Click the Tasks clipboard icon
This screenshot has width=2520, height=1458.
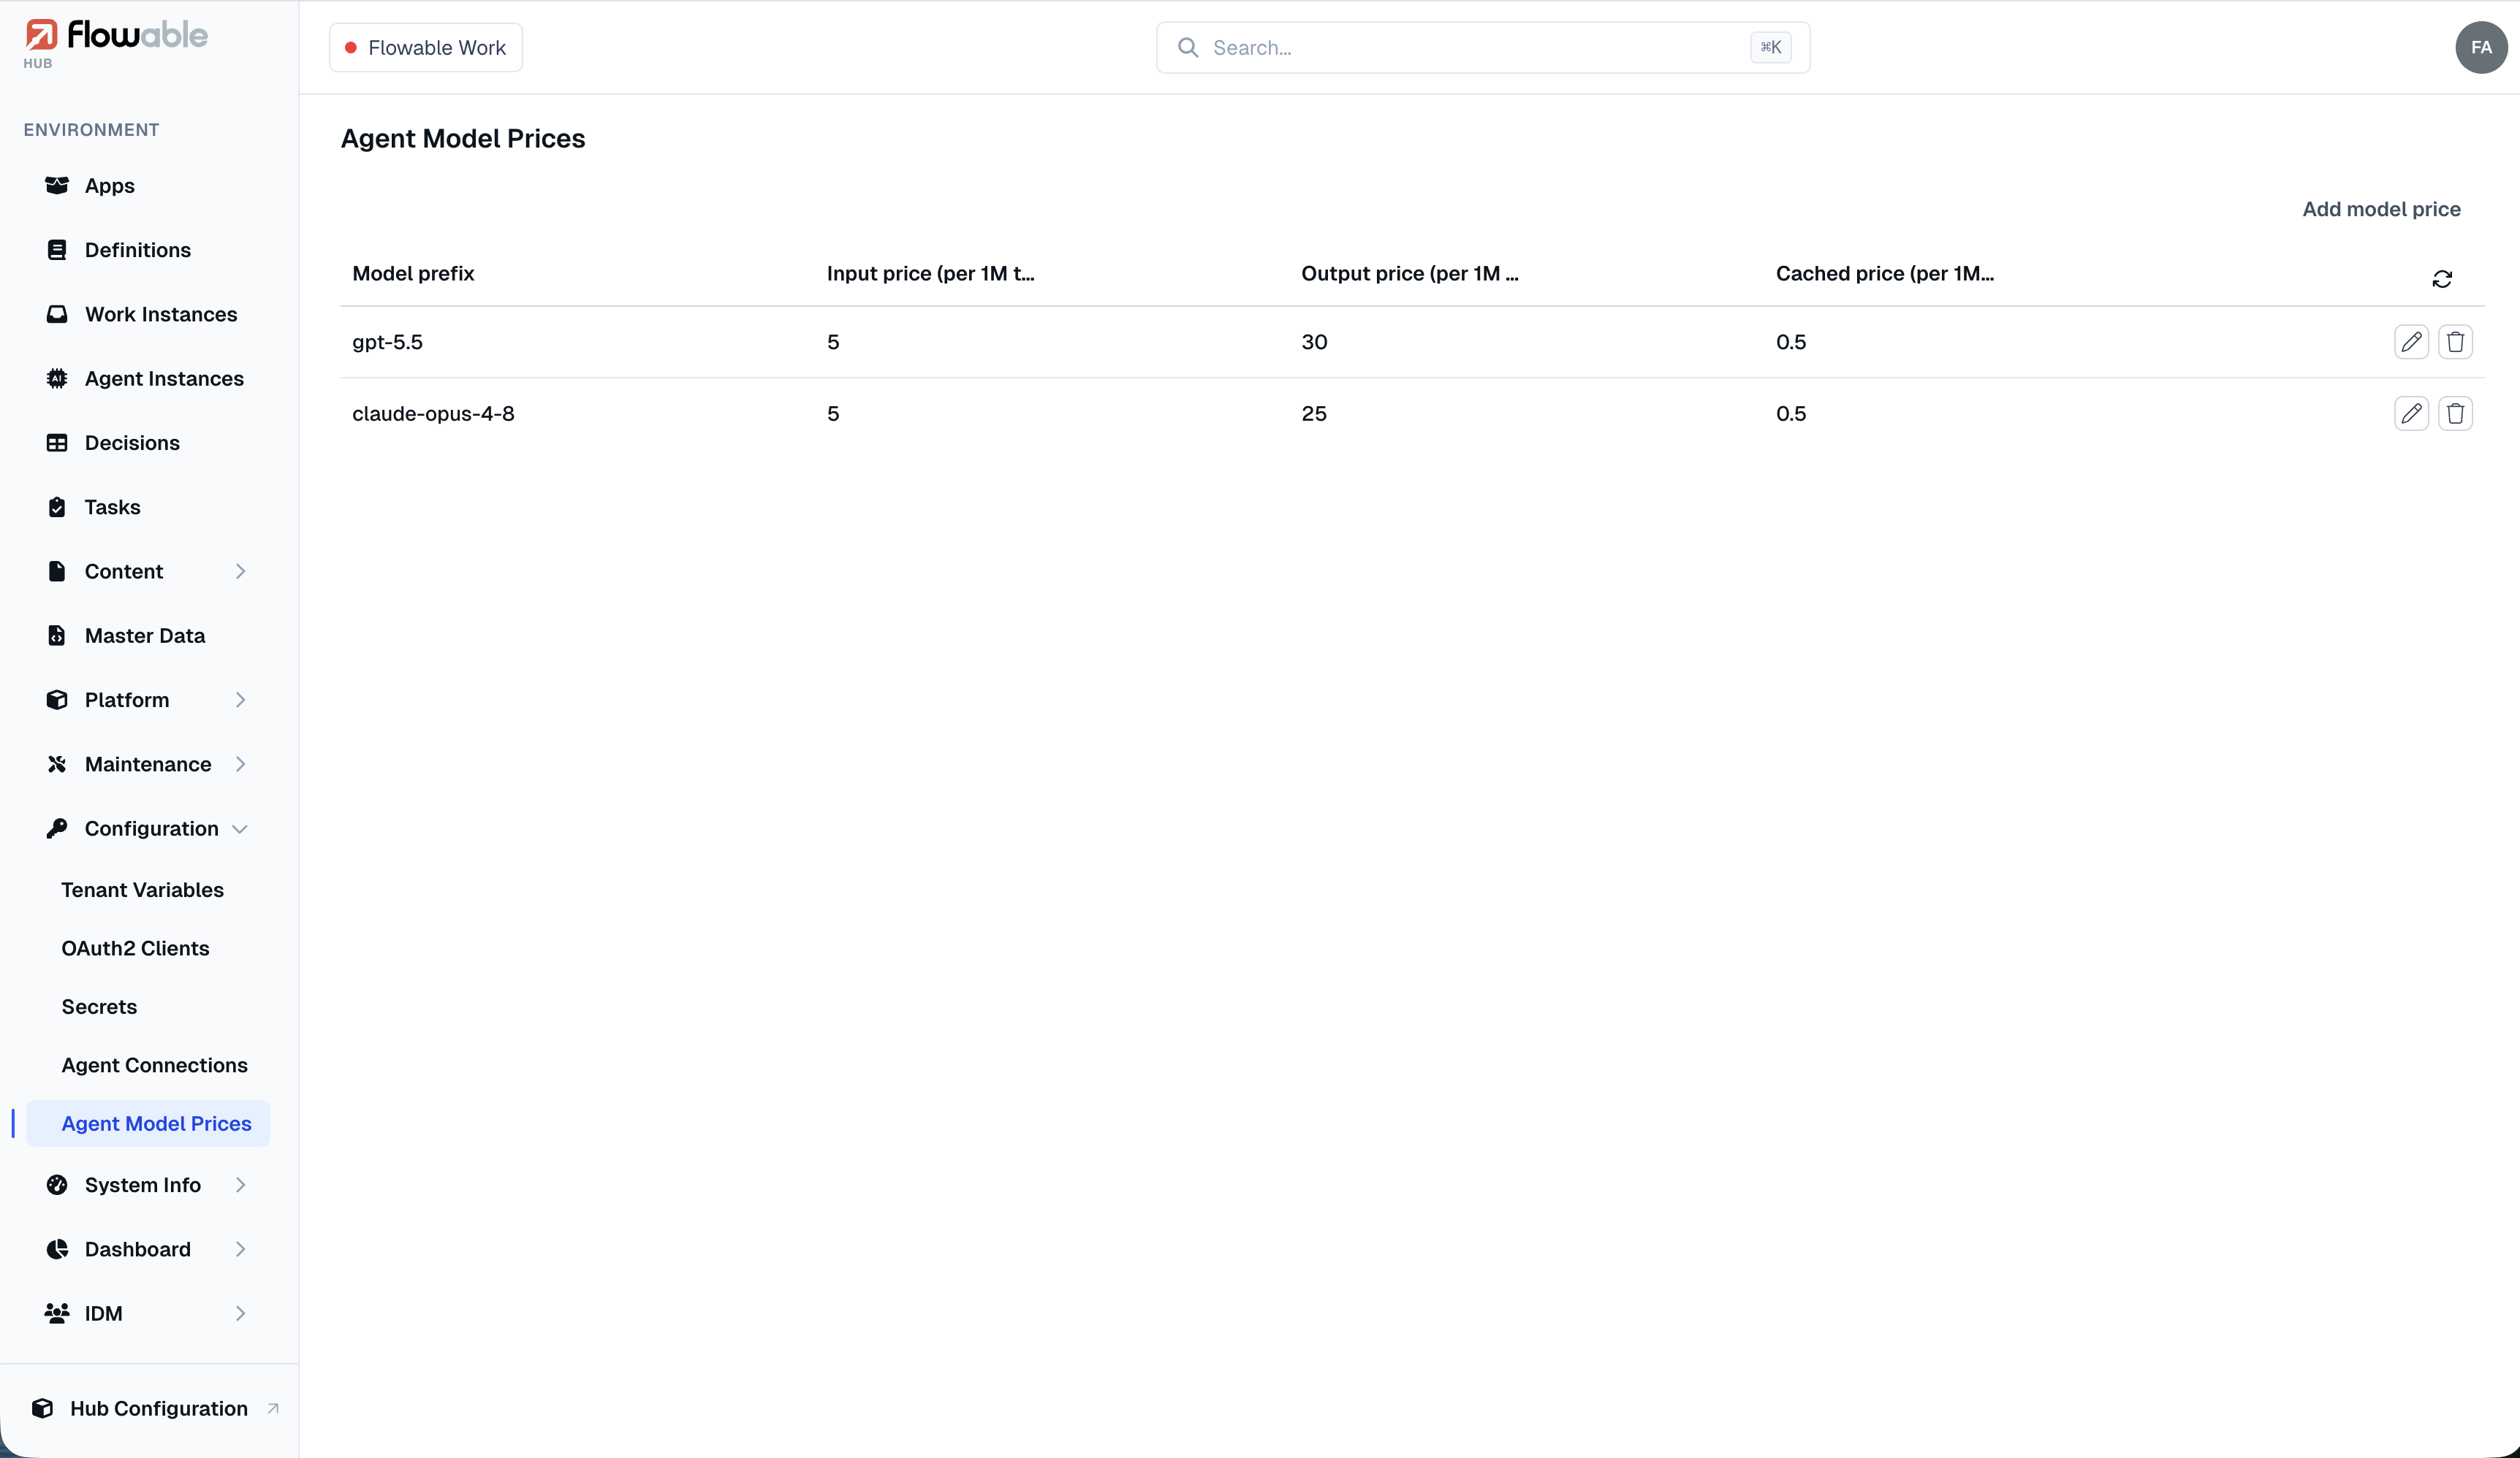coord(57,507)
